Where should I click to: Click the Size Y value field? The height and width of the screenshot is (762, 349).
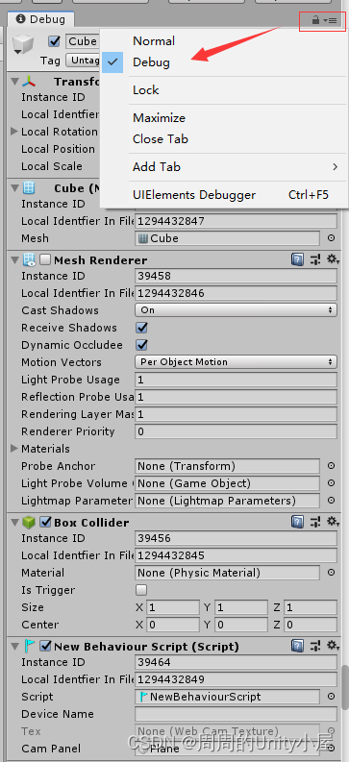click(x=241, y=607)
